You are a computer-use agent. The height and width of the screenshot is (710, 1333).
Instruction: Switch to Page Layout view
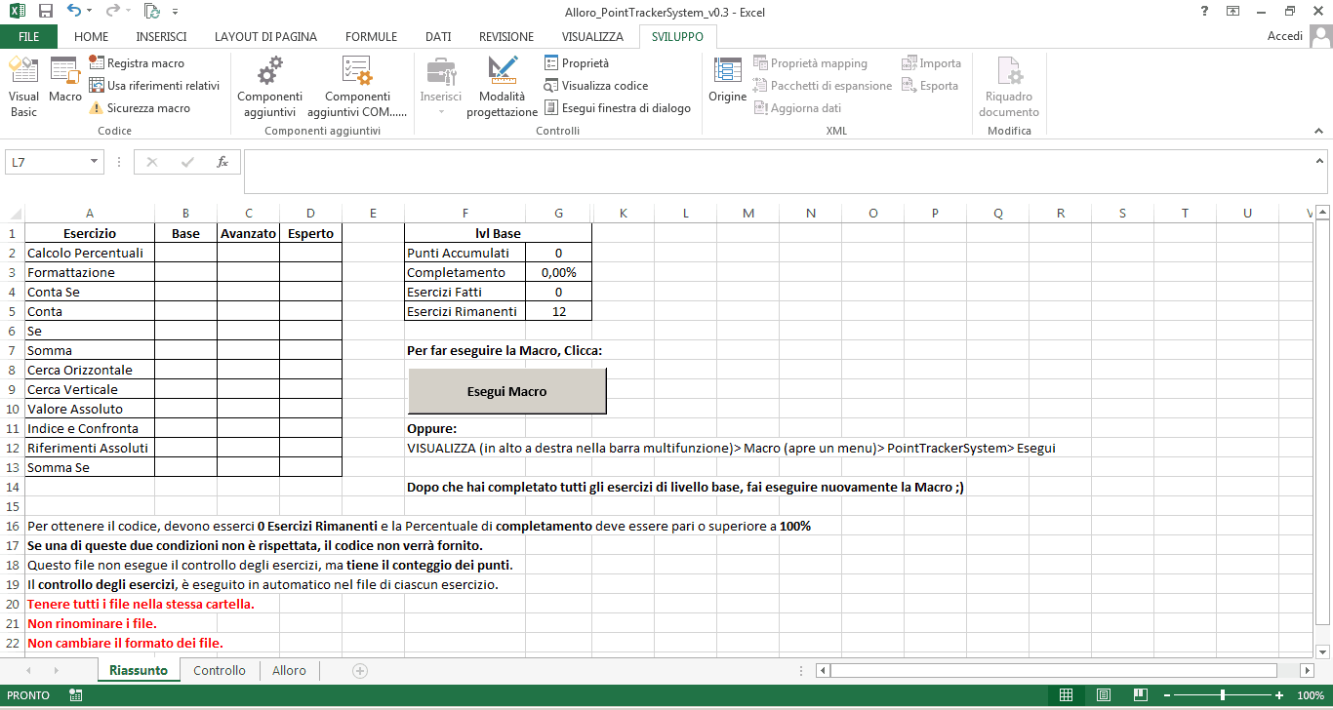tap(1103, 695)
